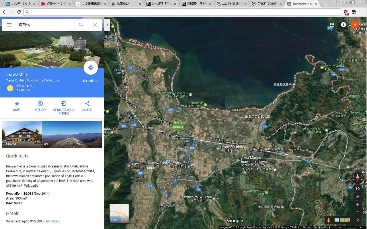This screenshot has width=367, height=229.
Task: Open the Chrome three-dot menu
Action: 362,12
